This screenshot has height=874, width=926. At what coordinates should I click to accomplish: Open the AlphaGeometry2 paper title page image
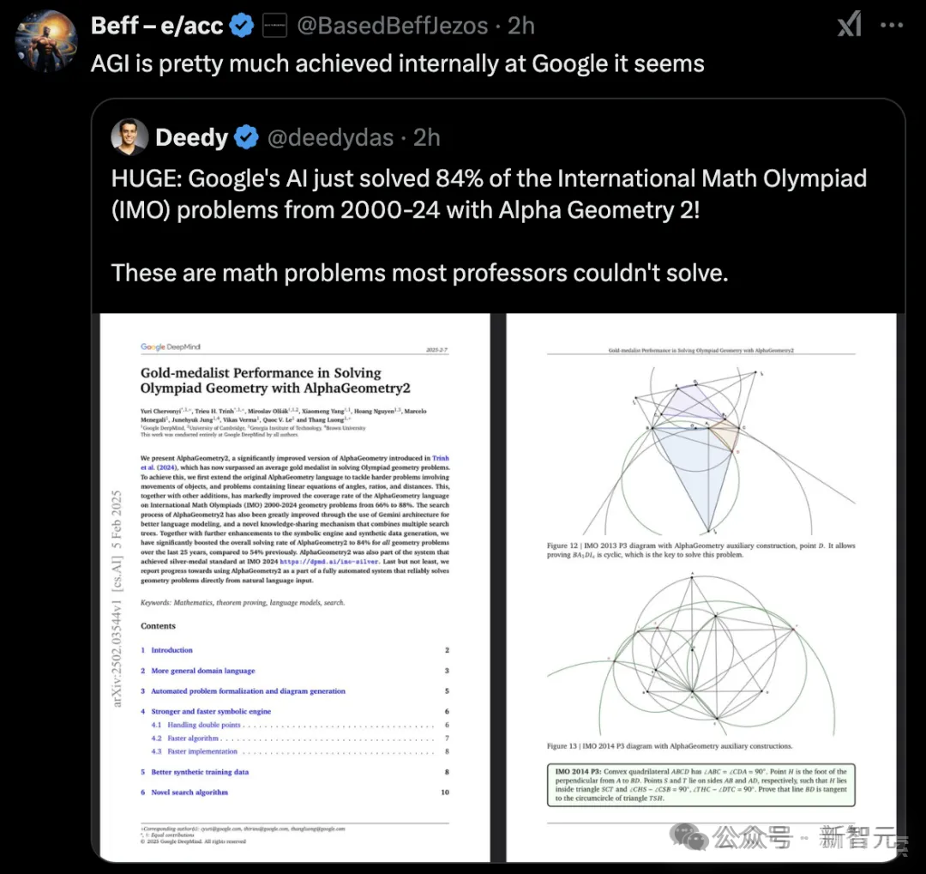tap(295, 588)
